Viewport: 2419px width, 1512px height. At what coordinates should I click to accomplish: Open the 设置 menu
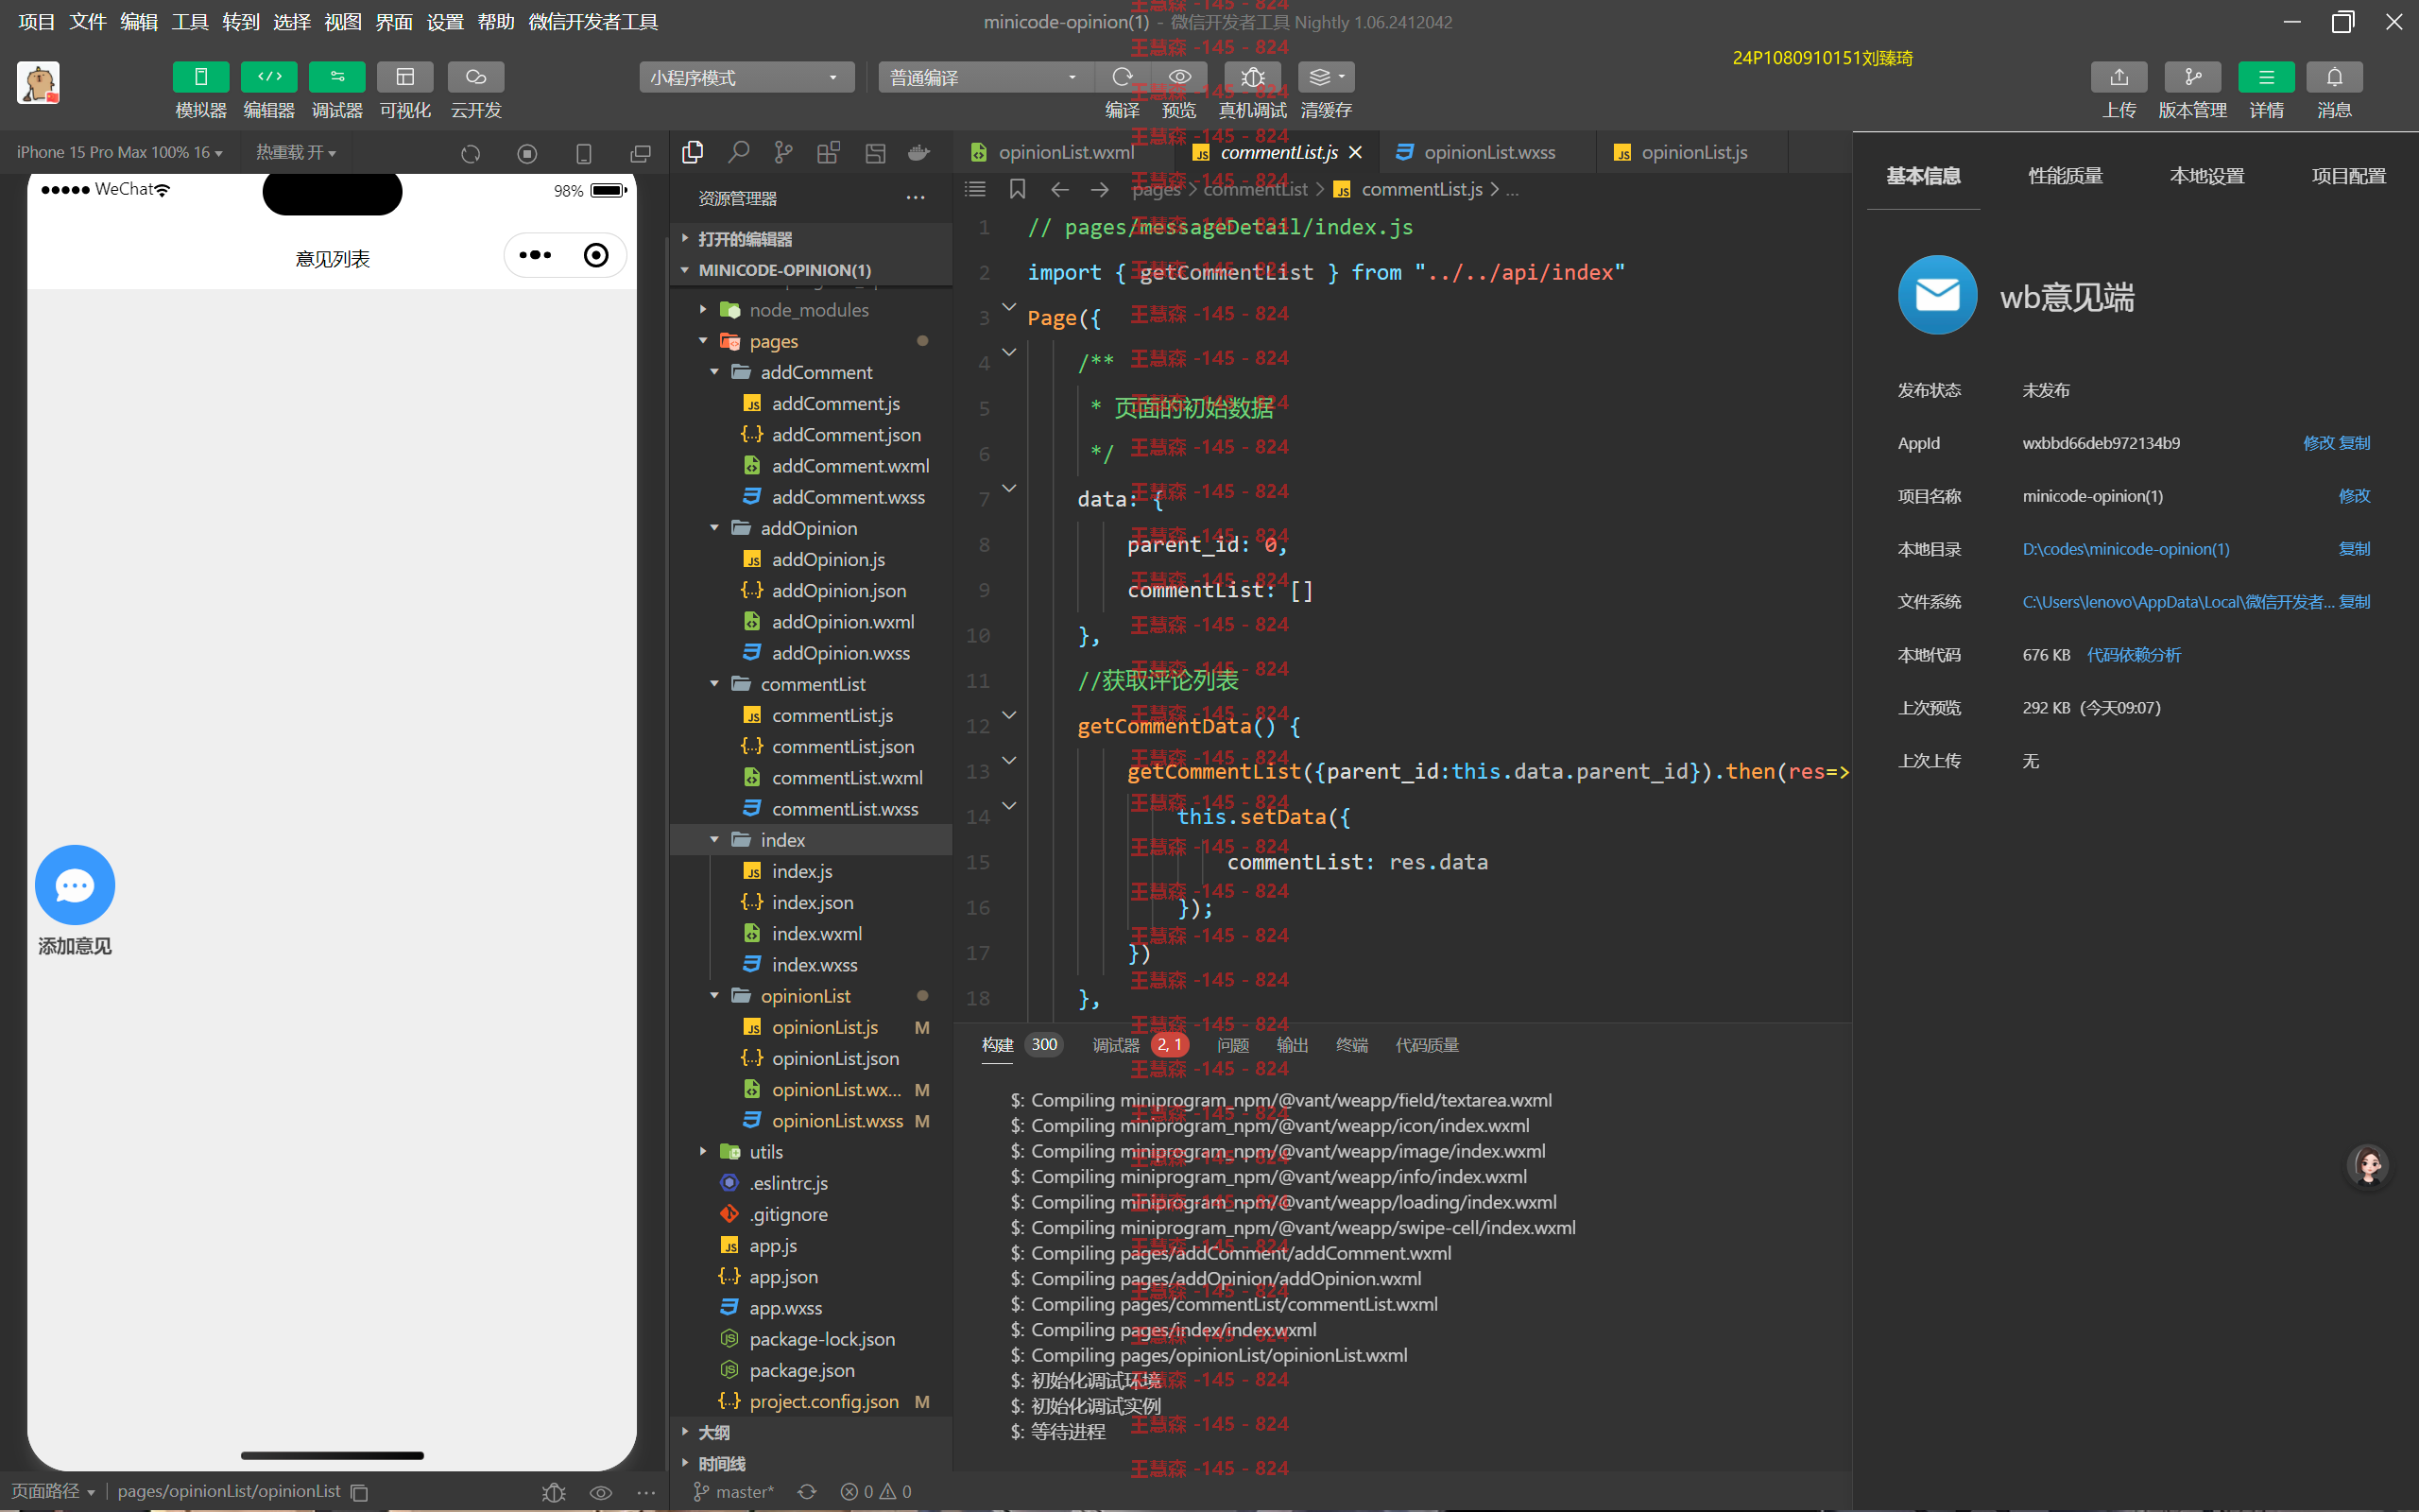pyautogui.click(x=445, y=22)
